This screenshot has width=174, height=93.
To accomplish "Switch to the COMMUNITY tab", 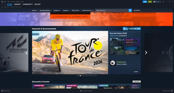I will (x=28, y=4).
